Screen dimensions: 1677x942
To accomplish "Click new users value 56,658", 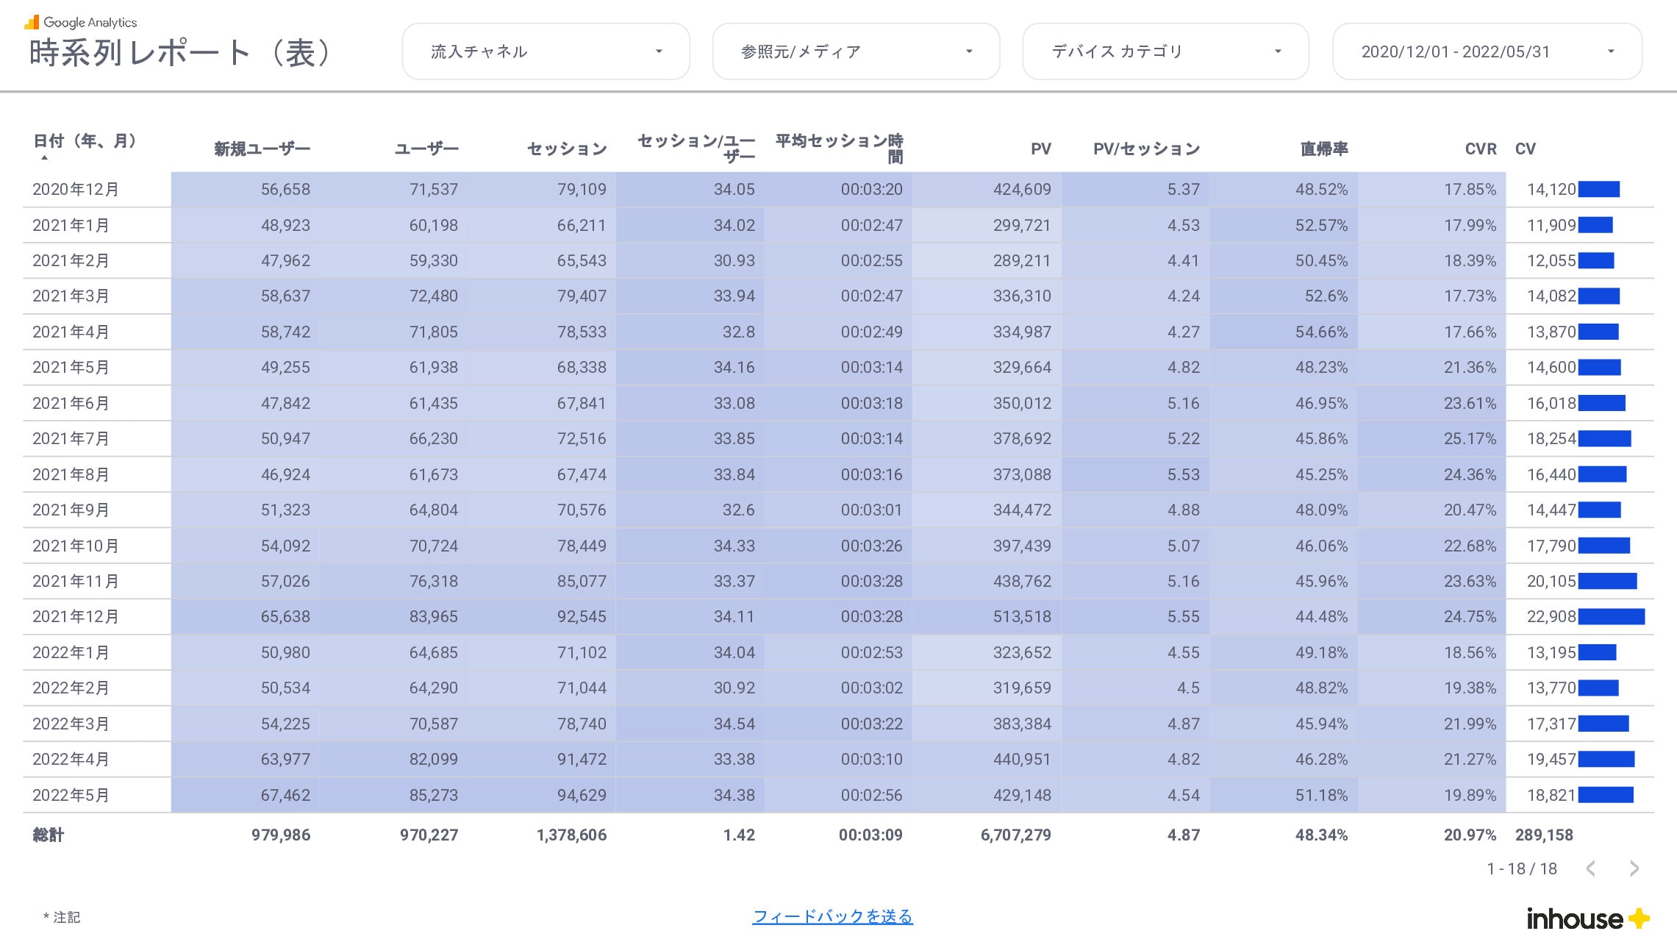I will click(285, 189).
